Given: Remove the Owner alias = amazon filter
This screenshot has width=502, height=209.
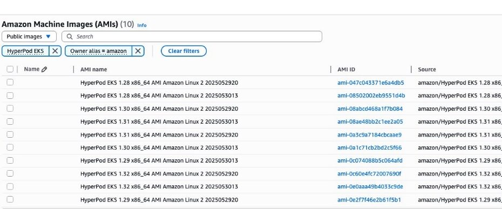Looking at the screenshot, I should tap(138, 51).
